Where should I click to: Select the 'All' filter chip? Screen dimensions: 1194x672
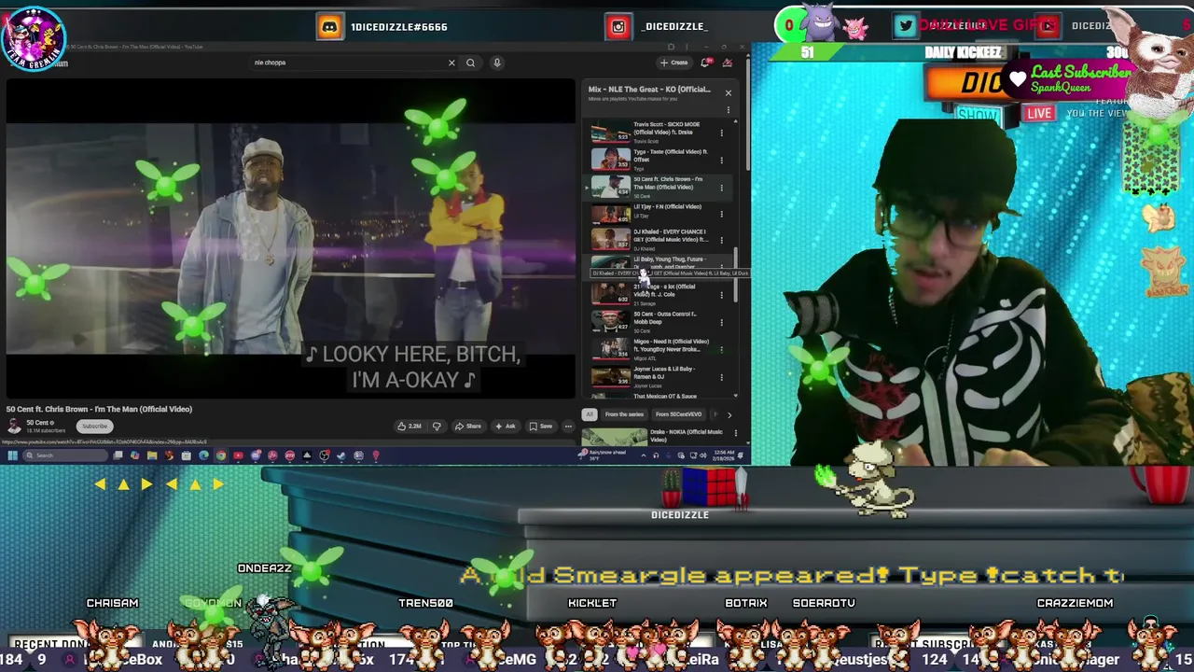[x=590, y=414]
